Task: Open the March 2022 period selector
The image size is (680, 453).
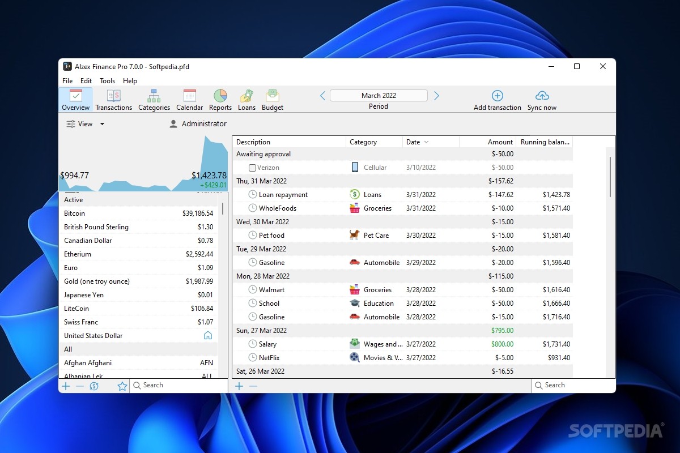Action: click(379, 96)
